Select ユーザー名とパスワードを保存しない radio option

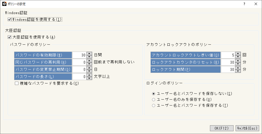[x=154, y=94]
